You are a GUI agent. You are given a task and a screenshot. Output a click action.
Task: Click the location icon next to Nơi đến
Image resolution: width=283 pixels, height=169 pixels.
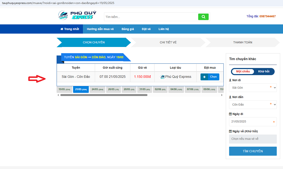(230, 97)
